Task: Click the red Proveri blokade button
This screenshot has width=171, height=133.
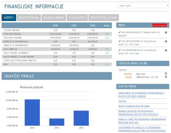Action: coord(159,25)
